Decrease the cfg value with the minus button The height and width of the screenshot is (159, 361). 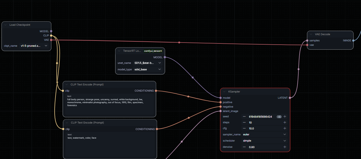pyautogui.click(x=244, y=129)
